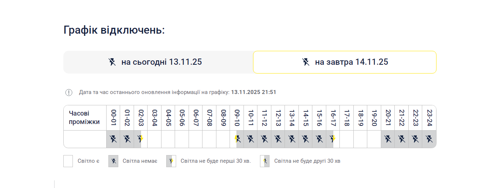
Task: Click the half-hour outage icon in the 09-10 slot
Action: click(x=237, y=139)
